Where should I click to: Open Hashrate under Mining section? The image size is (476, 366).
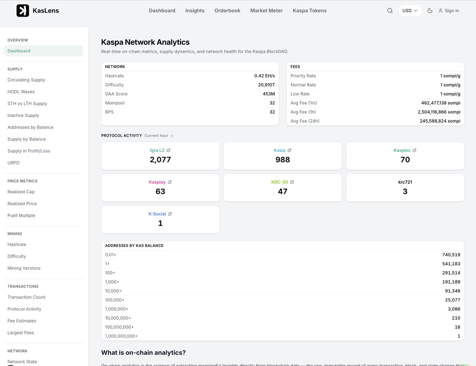17,244
